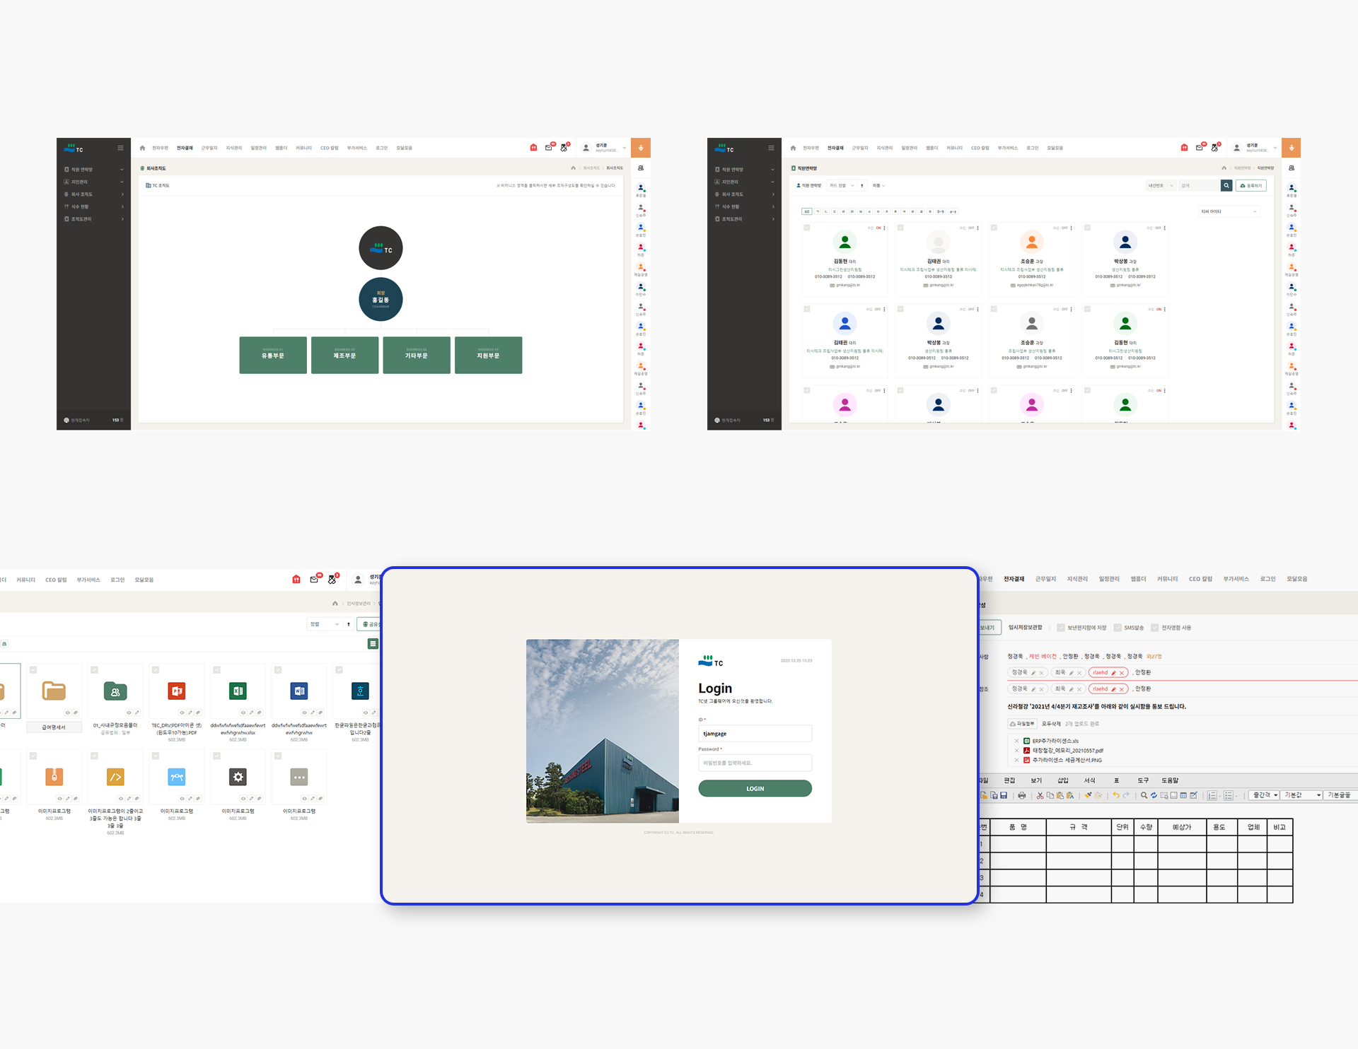Click the green LOGIN button
Screen dimensions: 1358x1049
click(755, 788)
